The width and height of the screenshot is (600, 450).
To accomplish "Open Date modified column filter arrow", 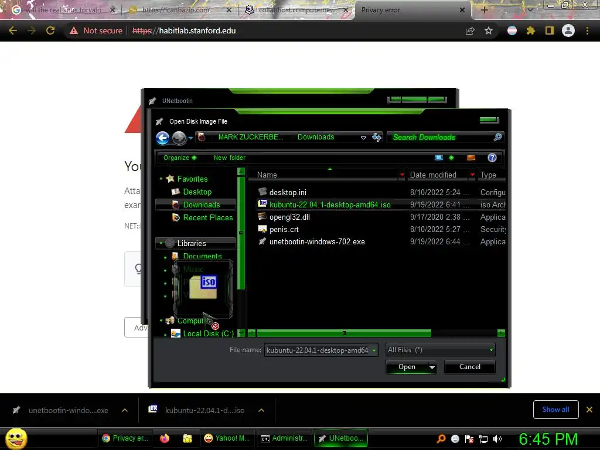I will click(472, 175).
